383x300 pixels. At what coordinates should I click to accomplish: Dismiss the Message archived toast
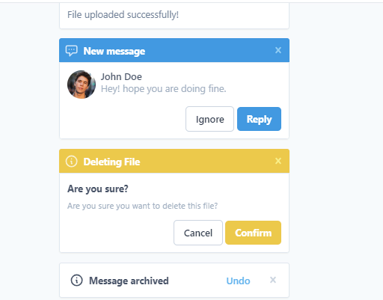273,280
